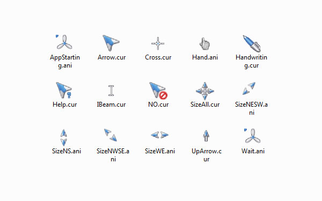This screenshot has width=322, height=201.
Task: Click the Hand.ani pointing hand icon
Action: (x=204, y=44)
